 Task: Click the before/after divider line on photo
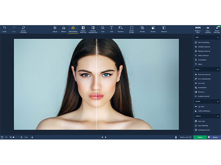coord(96,84)
